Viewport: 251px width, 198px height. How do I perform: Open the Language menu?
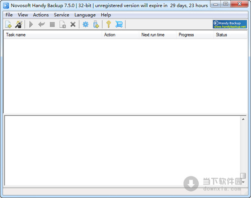pyautogui.click(x=85, y=15)
